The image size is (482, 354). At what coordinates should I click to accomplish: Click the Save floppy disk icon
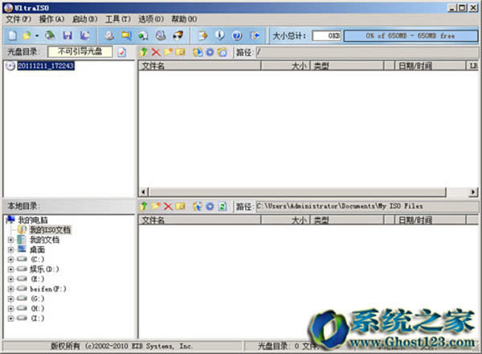point(67,35)
